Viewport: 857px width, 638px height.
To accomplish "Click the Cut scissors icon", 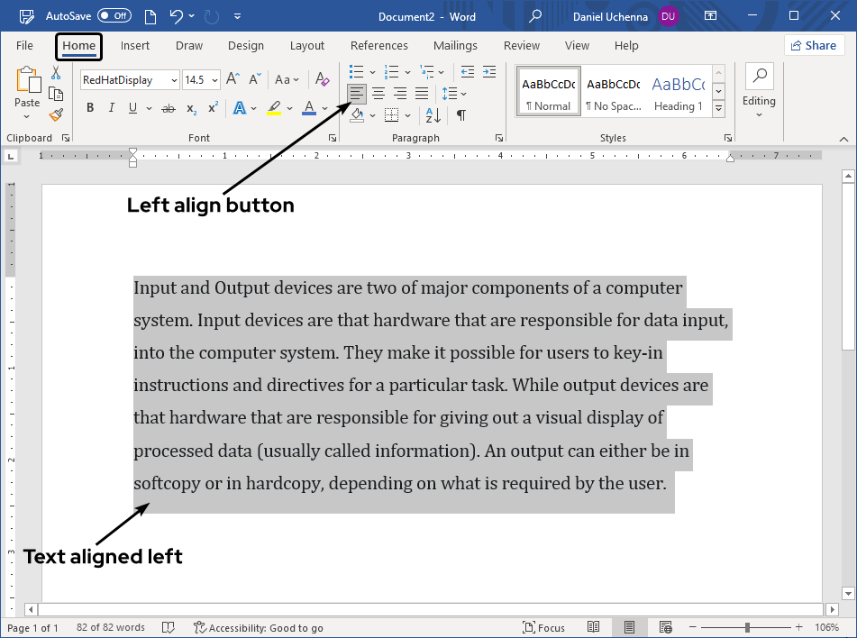I will tap(56, 73).
